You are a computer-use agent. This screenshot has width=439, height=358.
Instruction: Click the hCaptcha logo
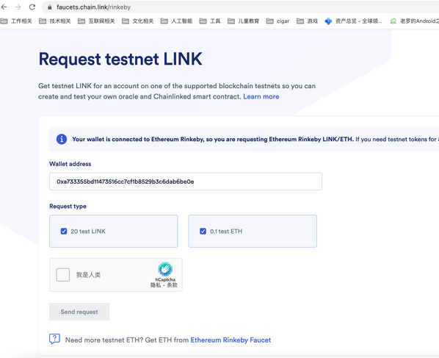[x=165, y=269]
